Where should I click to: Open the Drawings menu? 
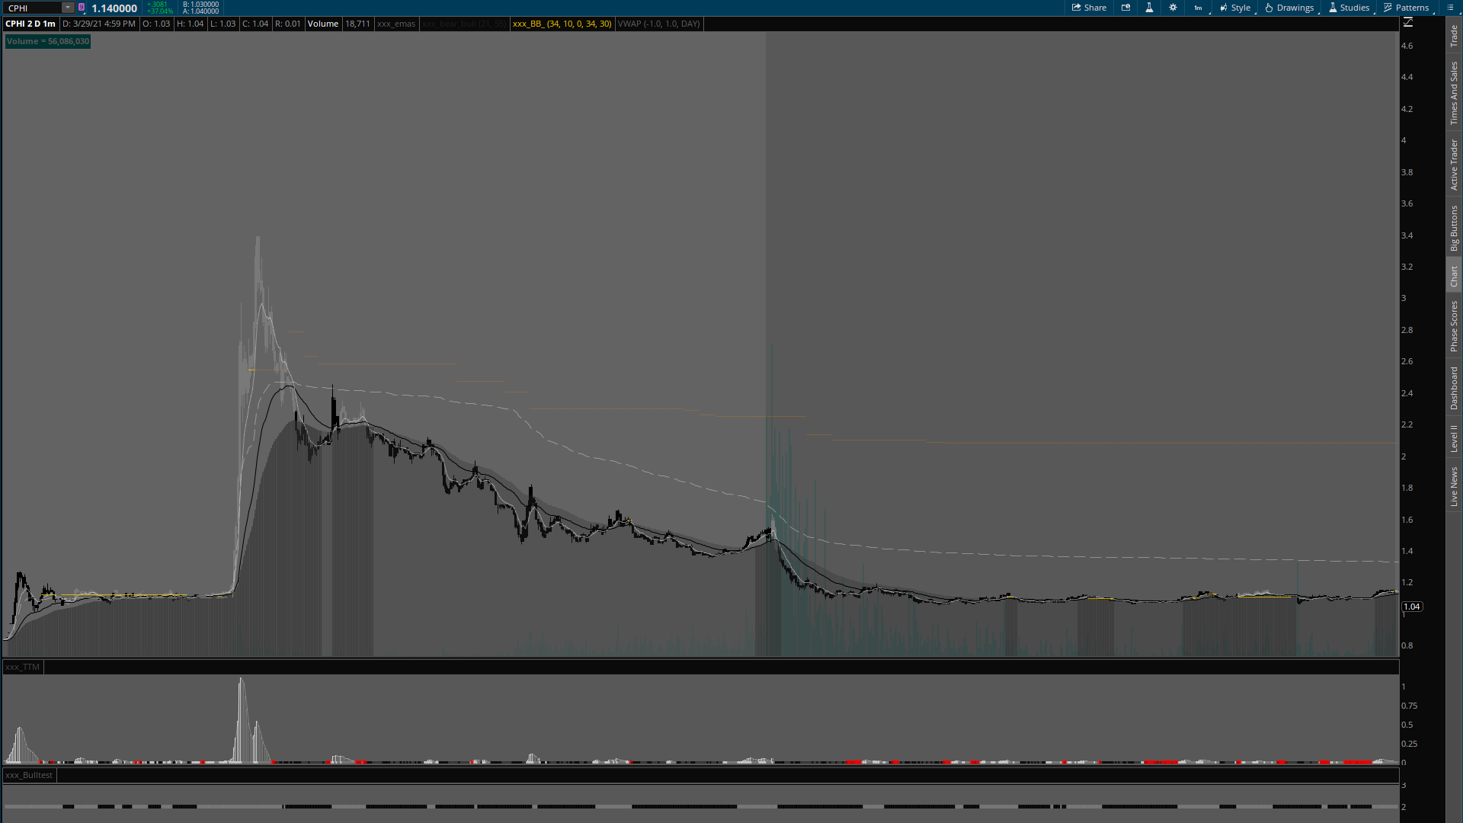(1289, 8)
